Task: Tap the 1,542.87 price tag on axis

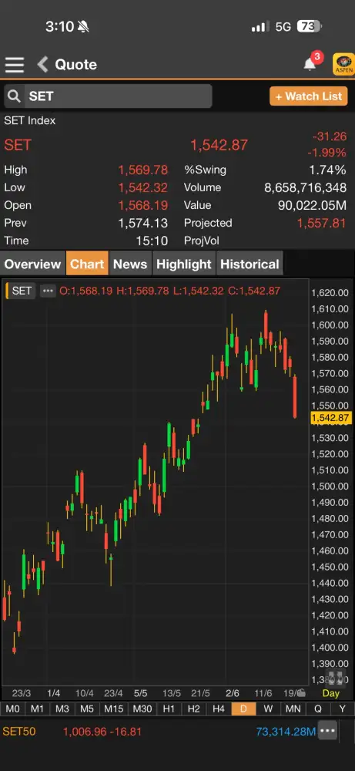Action: (x=331, y=418)
